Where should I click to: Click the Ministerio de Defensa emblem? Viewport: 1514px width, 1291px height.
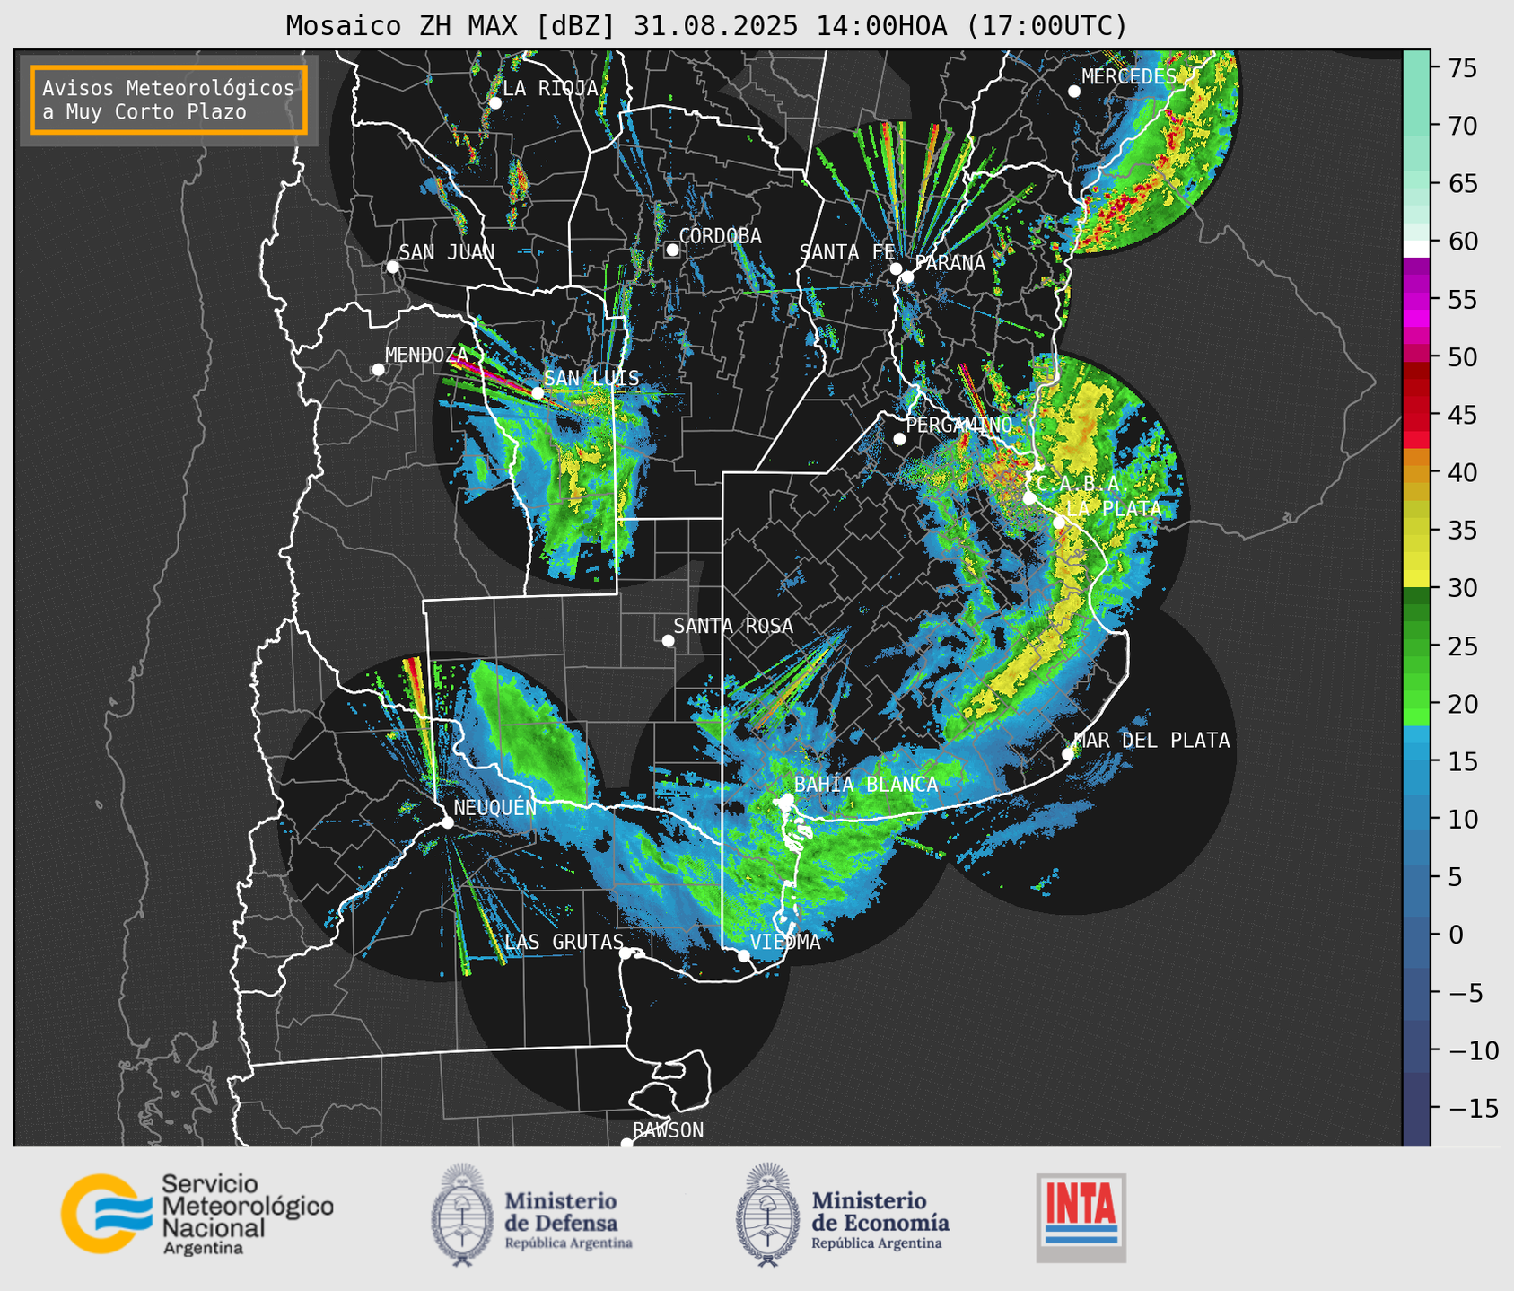(x=462, y=1215)
